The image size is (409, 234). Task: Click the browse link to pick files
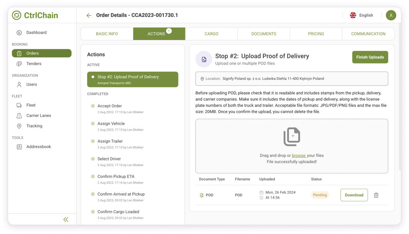click(x=299, y=155)
